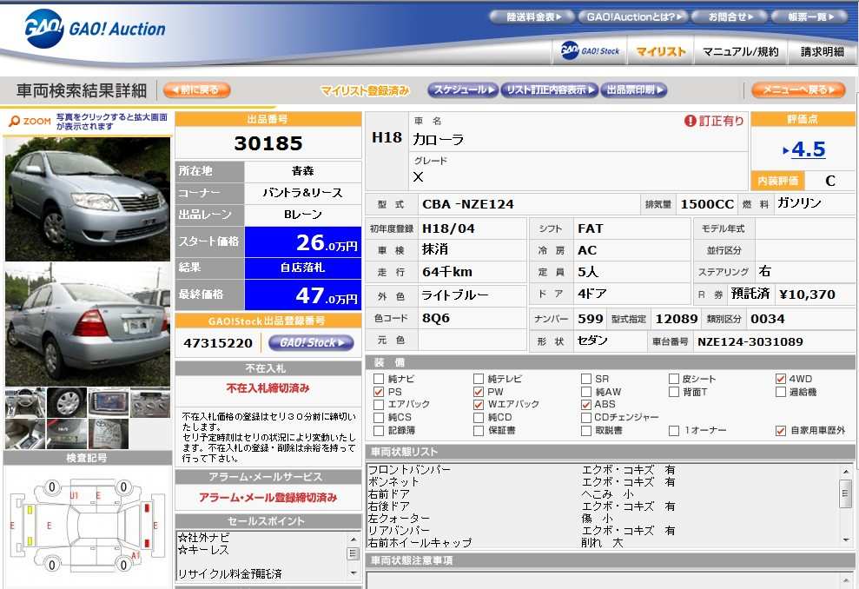Open the Toyota sticker label thumbnail
The width and height of the screenshot is (859, 589).
click(x=109, y=434)
